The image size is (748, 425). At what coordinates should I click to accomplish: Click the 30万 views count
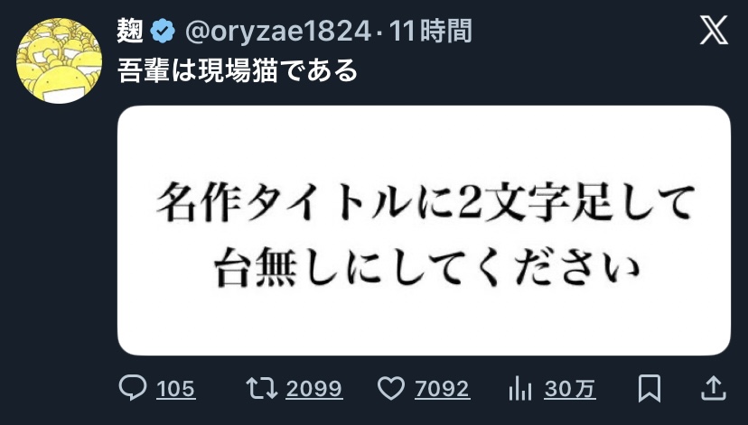570,389
